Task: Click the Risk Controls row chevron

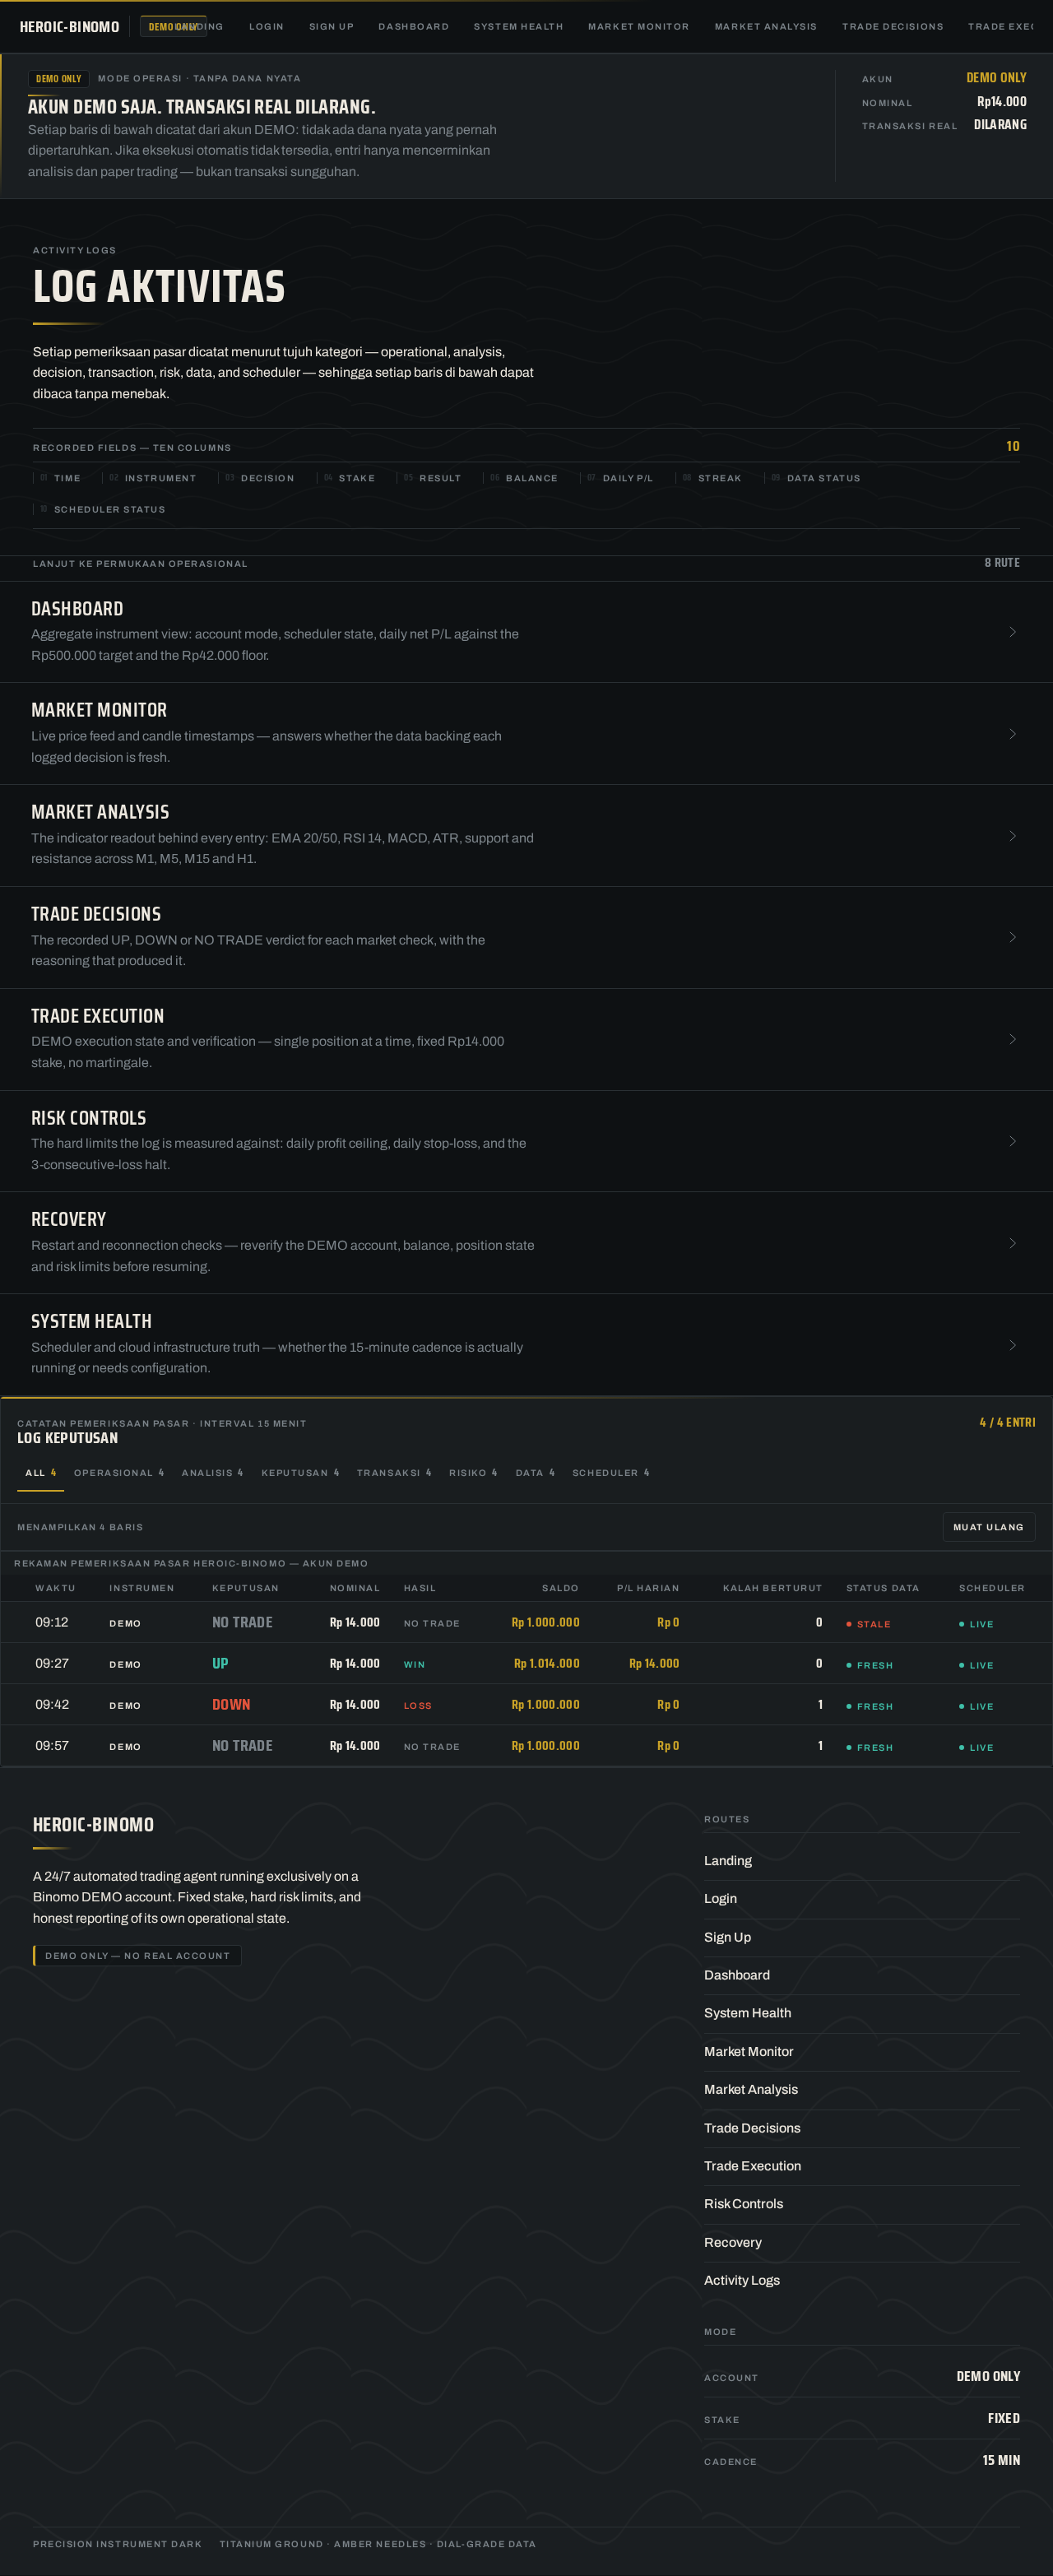Action: (x=1012, y=1141)
